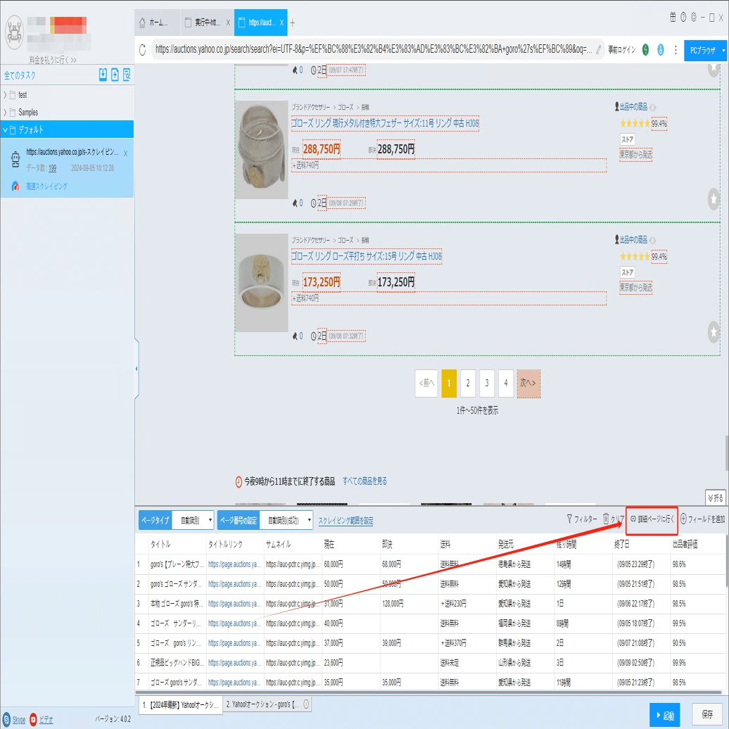This screenshot has width=729, height=729.
Task: Click the gift icon in title bar
Action: tap(673, 17)
